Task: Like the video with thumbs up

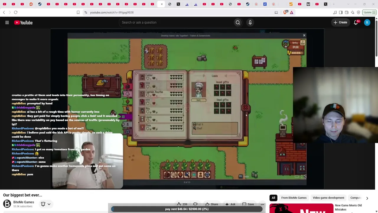Action: [182, 204]
